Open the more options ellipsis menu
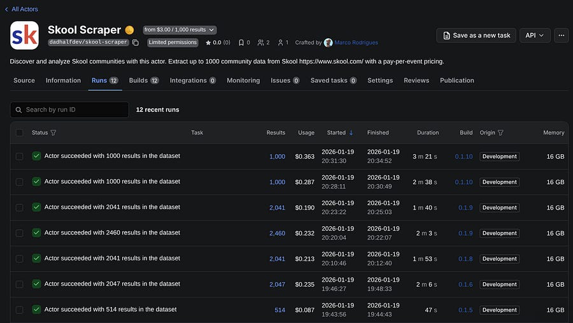Image resolution: width=573 pixels, height=323 pixels. pos(562,36)
